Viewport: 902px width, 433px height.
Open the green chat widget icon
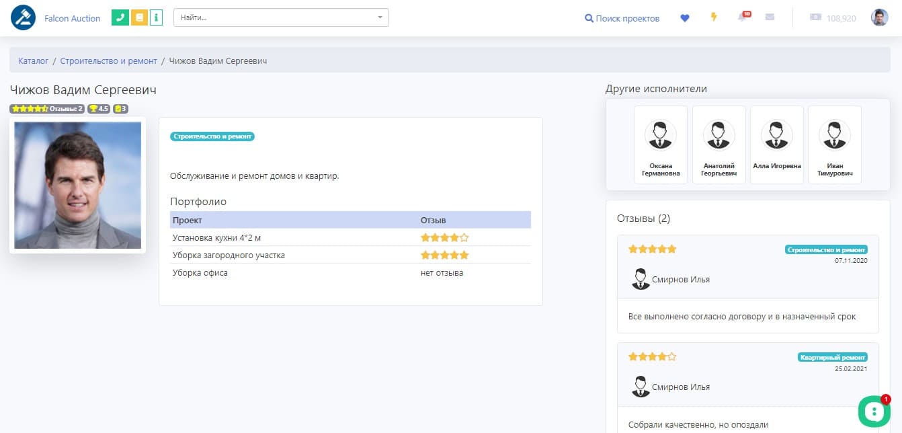point(874,411)
